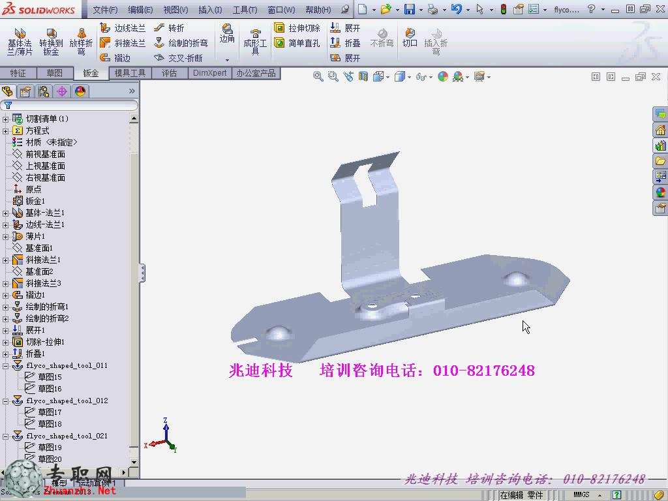Click the Section View icon

pyautogui.click(x=363, y=77)
